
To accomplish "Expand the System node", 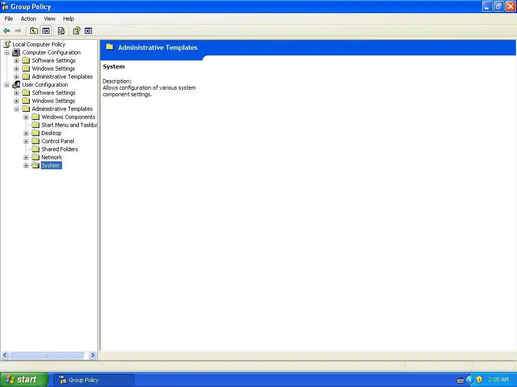I will [26, 165].
